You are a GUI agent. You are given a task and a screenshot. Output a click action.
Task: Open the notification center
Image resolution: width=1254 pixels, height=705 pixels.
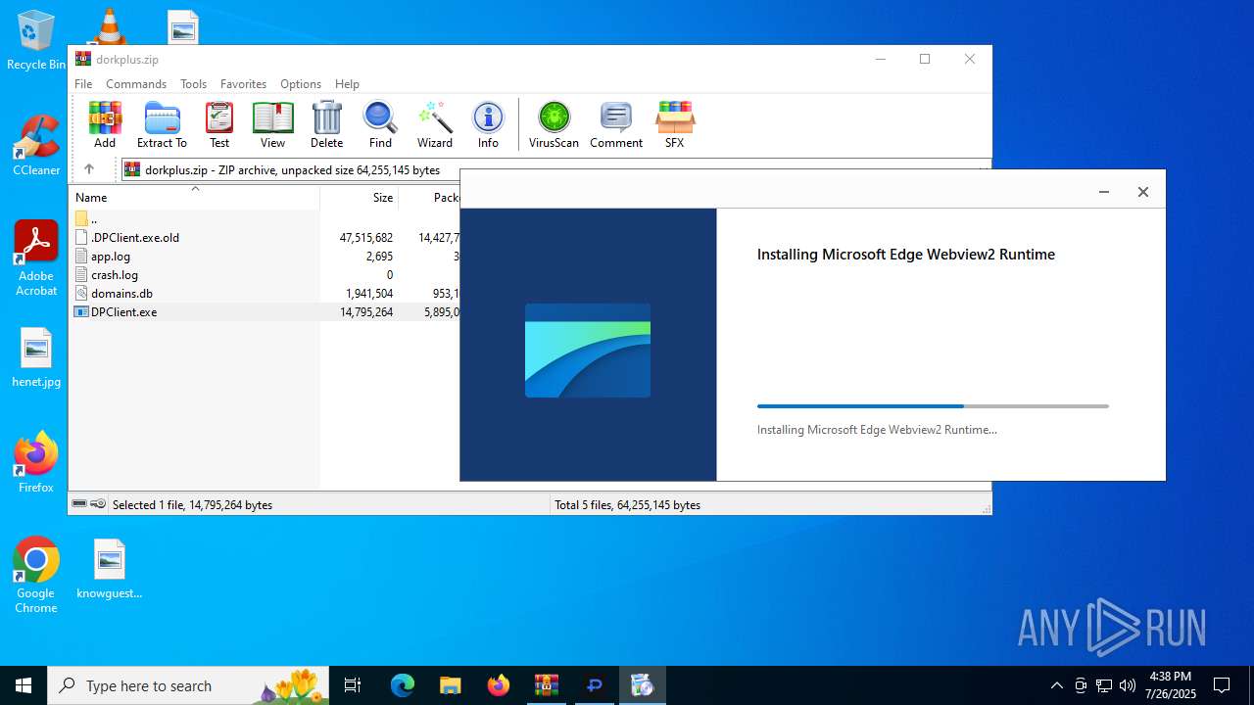(1222, 685)
